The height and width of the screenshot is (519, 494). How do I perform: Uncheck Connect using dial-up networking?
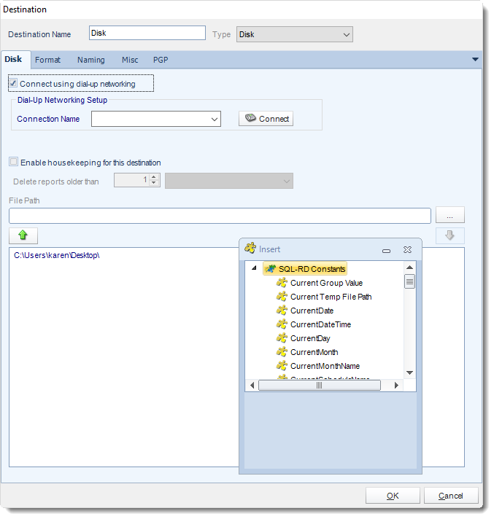click(x=13, y=83)
